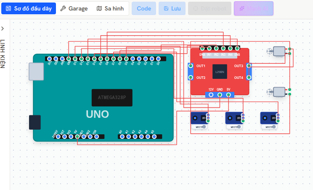The width and height of the screenshot is (313, 190).
Task: Select the OUT2 terminal on the L298N
Action: tap(191, 77)
